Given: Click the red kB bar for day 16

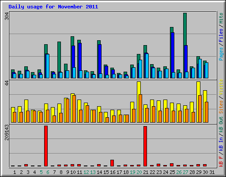Looking at the screenshot, I should 112,163.
